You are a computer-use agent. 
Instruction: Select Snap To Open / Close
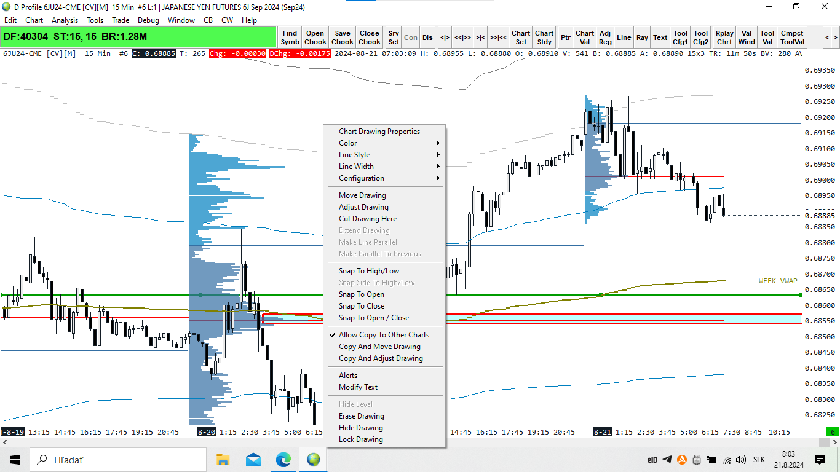[384, 318]
